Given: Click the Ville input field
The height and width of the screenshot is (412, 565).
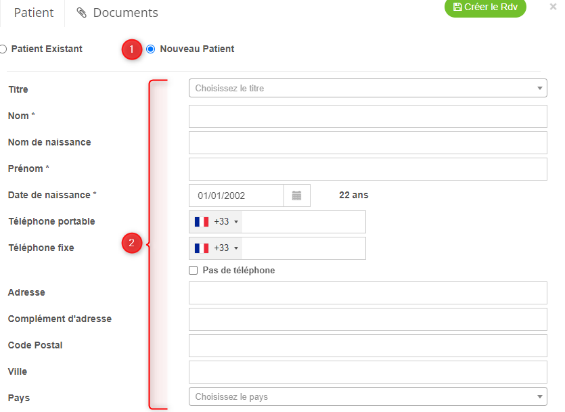Looking at the screenshot, I should coord(367,372).
